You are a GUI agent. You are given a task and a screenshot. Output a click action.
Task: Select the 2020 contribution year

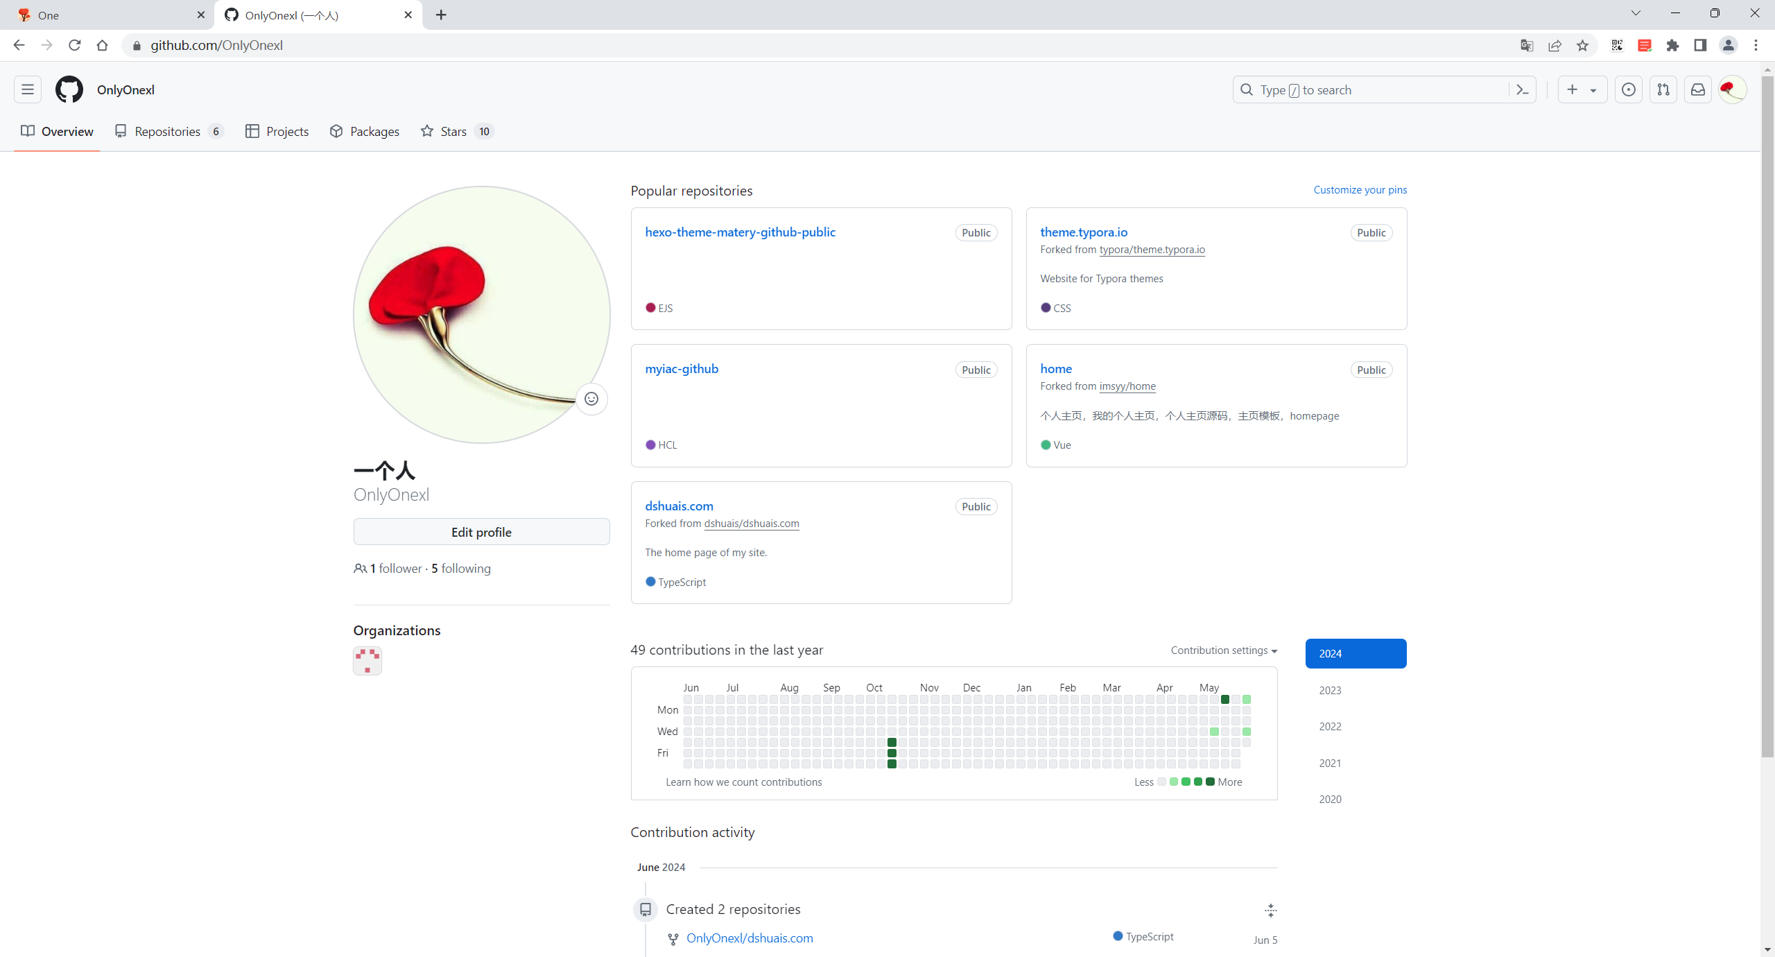pos(1356,799)
